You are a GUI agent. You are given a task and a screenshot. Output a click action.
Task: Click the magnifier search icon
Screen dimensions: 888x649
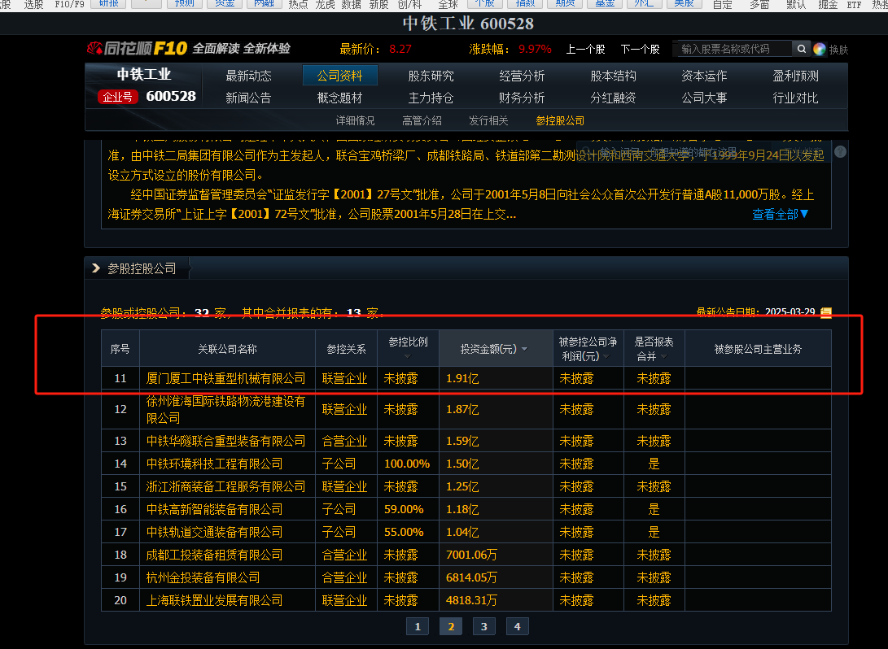click(802, 49)
